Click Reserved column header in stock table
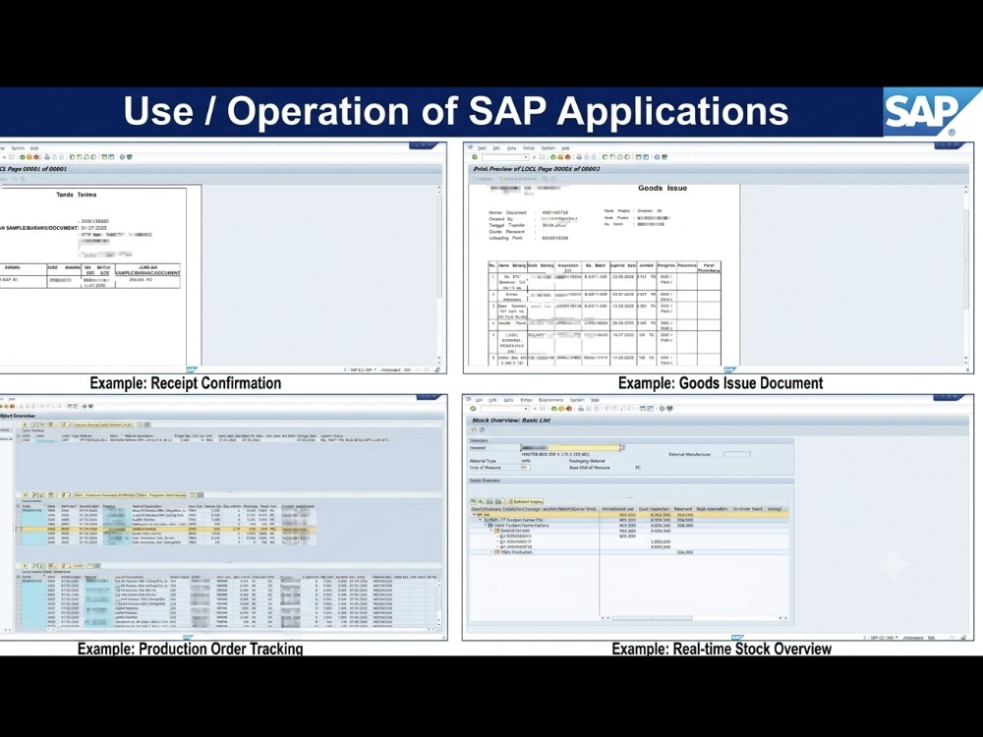Screen dimensions: 983x737 pos(683,509)
